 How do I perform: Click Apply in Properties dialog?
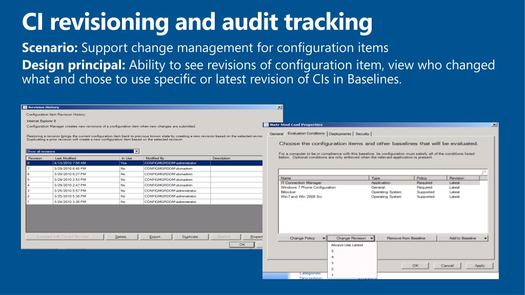pos(480,266)
